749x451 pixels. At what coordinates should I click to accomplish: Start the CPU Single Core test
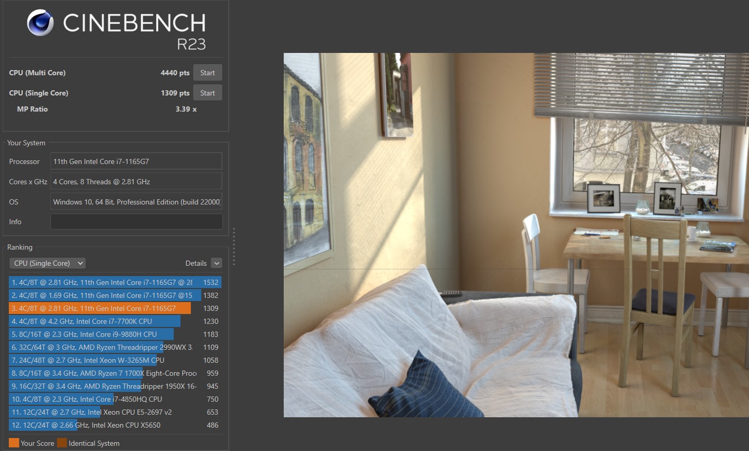pos(207,93)
